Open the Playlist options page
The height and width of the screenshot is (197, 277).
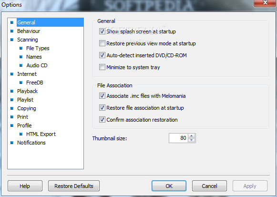25,100
